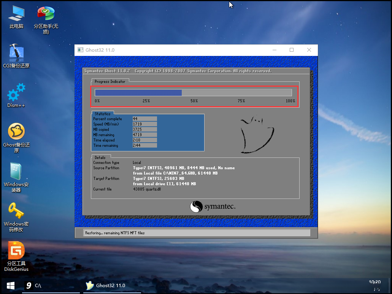The width and height of the screenshot is (392, 294).
Task: Click the Ghost mascot drawing
Action: 257,134
